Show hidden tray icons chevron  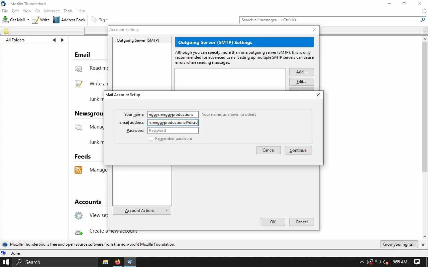coord(361,262)
